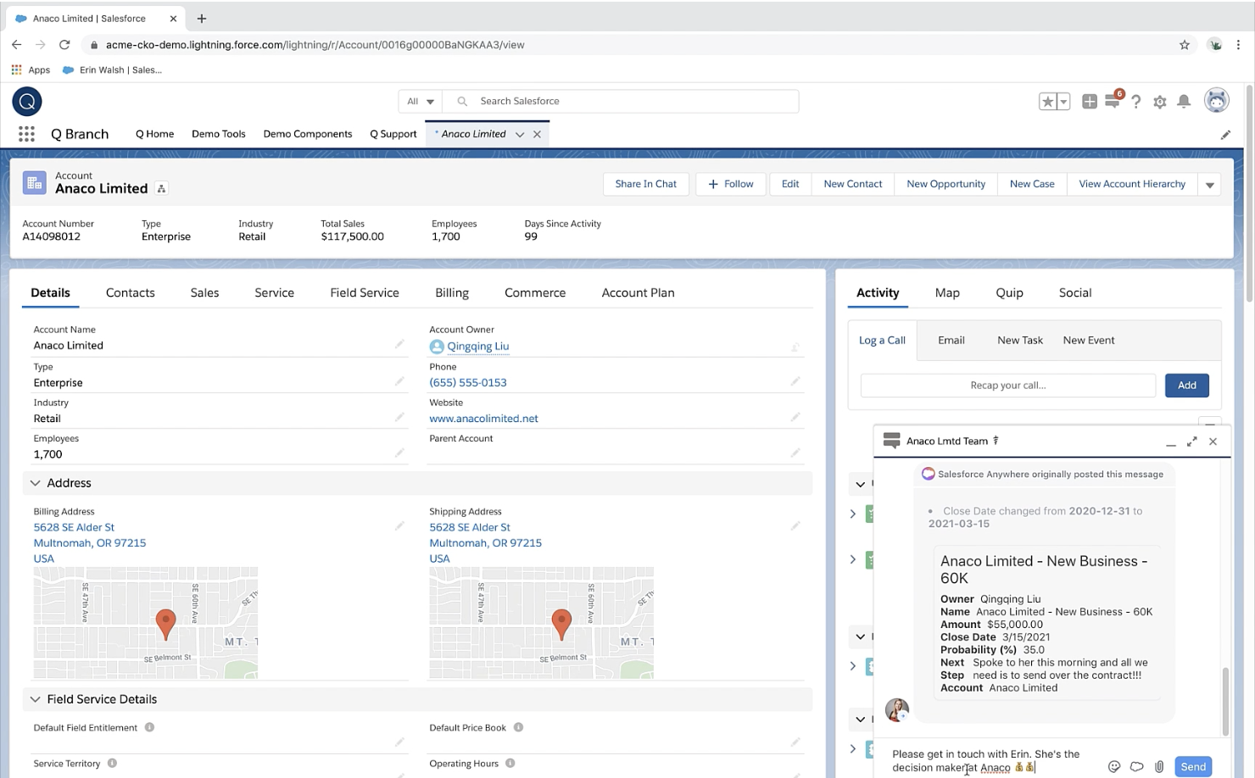The width and height of the screenshot is (1255, 778).
Task: Open the Setup gear icon
Action: click(1160, 102)
